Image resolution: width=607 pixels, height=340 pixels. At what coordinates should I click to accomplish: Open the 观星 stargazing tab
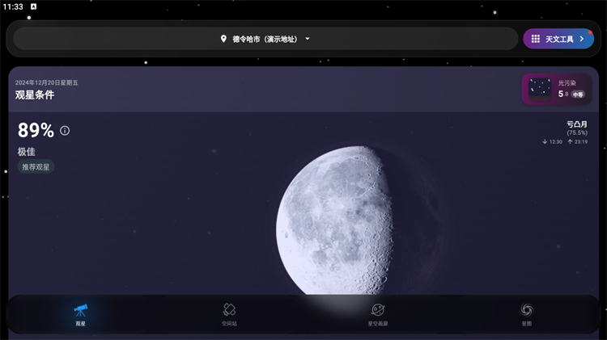point(80,315)
